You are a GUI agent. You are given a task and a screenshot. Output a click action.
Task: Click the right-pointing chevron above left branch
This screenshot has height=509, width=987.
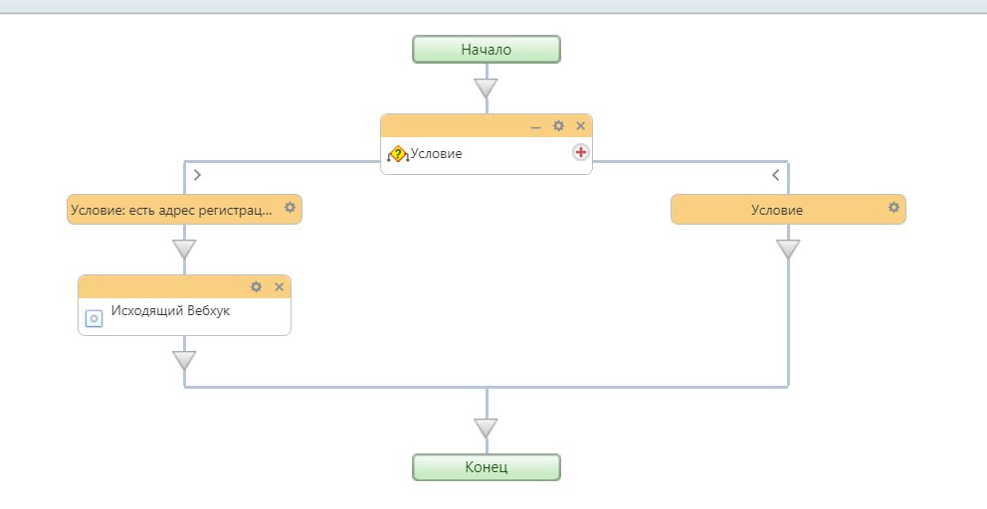coord(197,175)
